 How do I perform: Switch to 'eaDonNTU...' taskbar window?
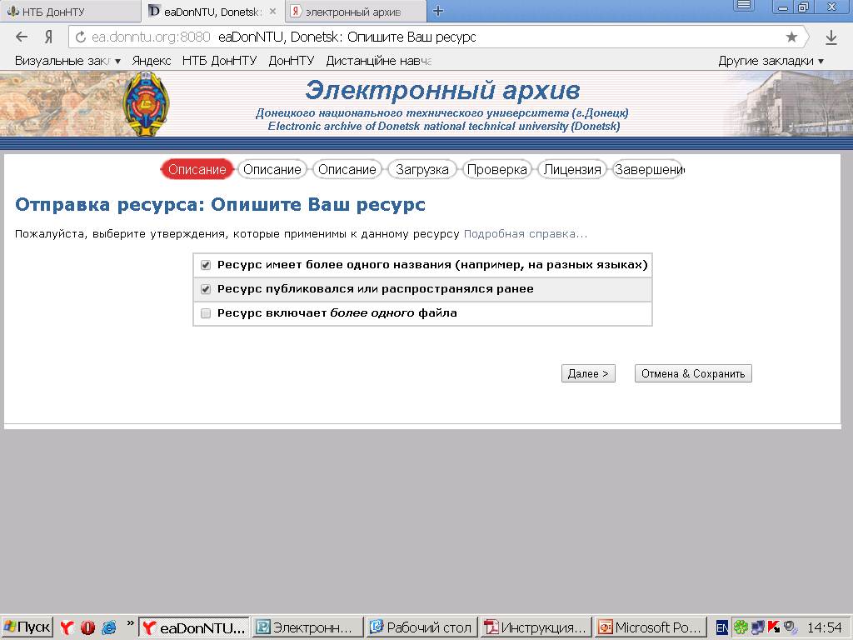[x=194, y=627]
